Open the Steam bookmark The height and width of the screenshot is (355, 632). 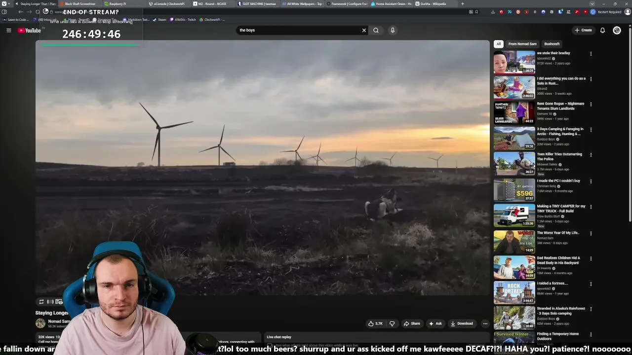pos(159,20)
